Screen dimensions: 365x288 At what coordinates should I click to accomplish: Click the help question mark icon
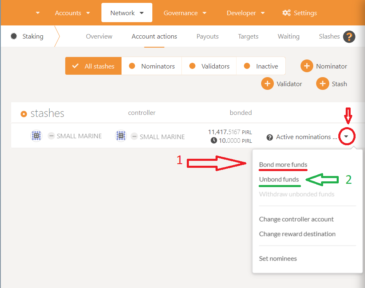click(349, 37)
